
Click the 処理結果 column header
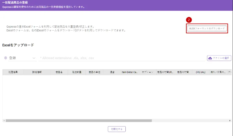tap(13, 72)
